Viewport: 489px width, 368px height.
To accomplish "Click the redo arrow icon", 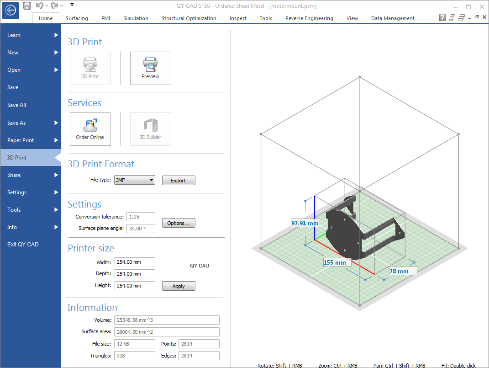I will 54,6.
